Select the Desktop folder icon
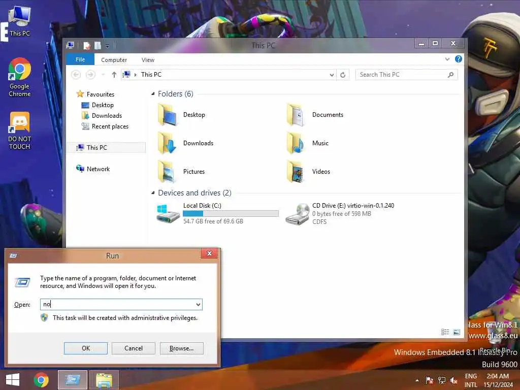This screenshot has width=520, height=390. [x=168, y=115]
